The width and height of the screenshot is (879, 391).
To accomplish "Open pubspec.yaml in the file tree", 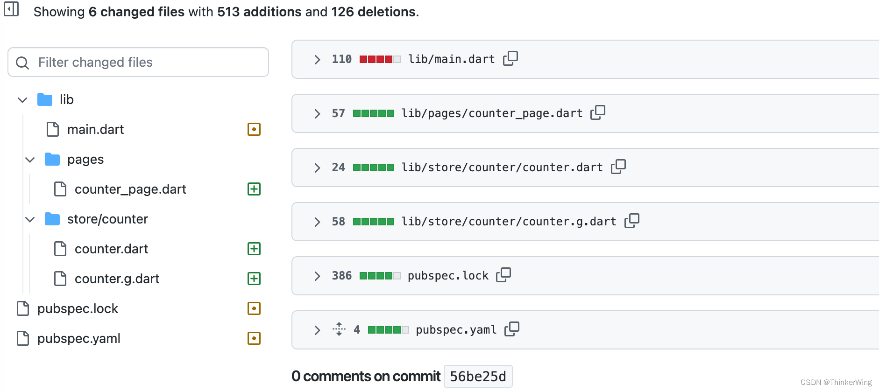I will [79, 338].
